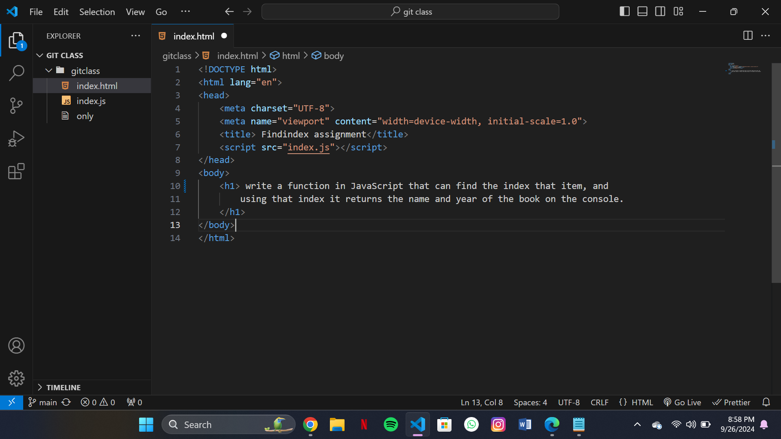
Task: Synchronize changes next to the main branch
Action: tap(66, 402)
